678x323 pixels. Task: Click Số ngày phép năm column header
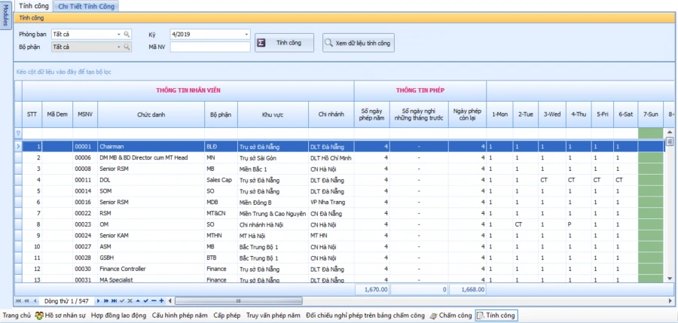click(x=372, y=114)
